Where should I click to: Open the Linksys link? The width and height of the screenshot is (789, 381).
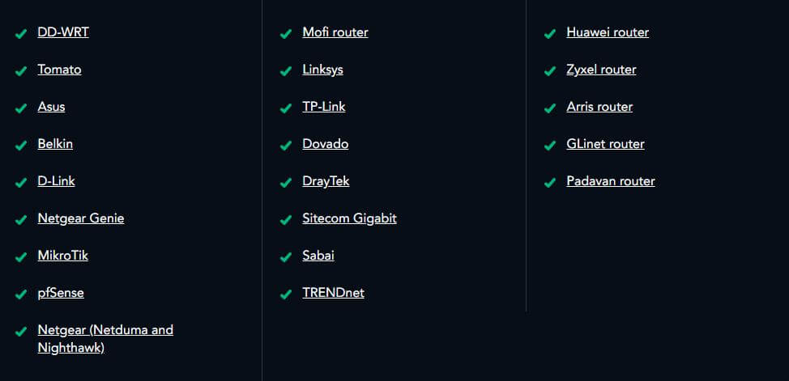click(x=323, y=70)
